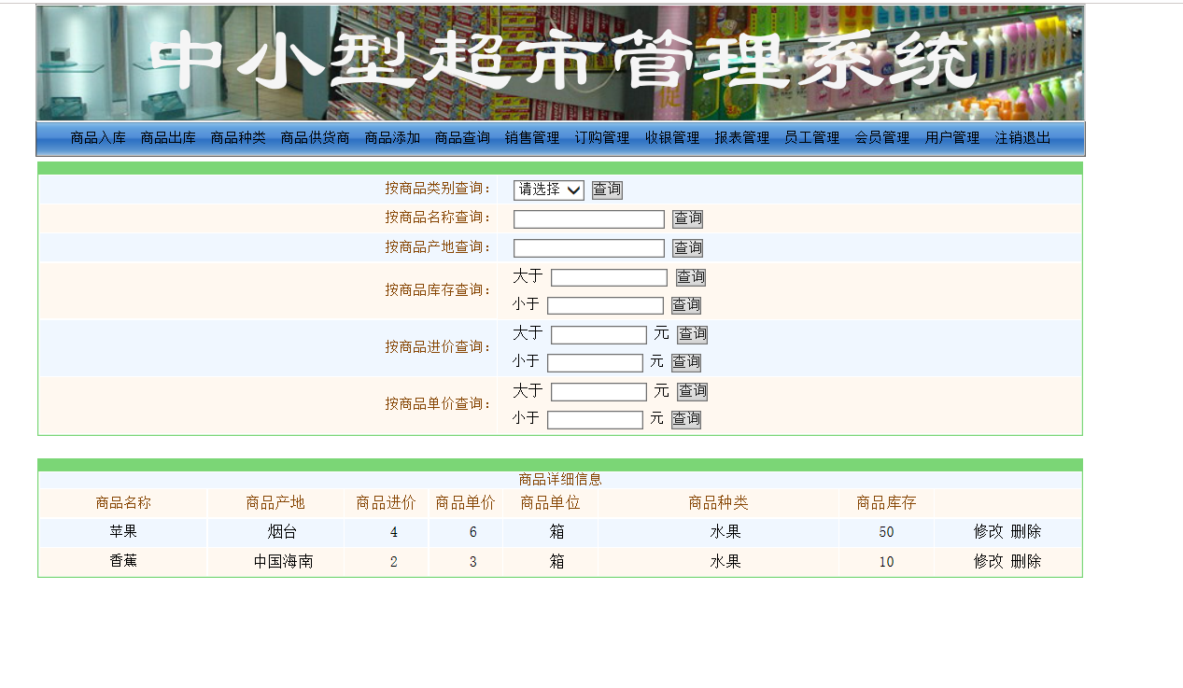Open the 会员管理 section

pos(882,138)
